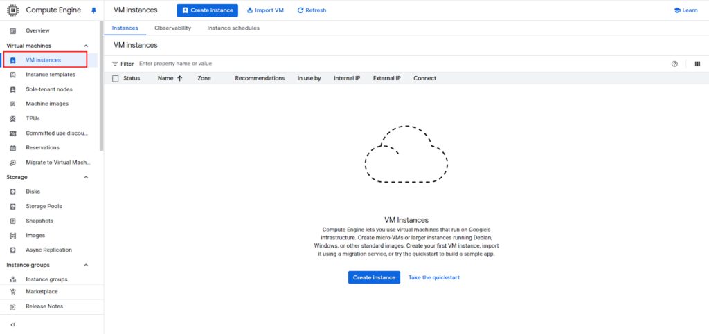Click the graduation cap Learn icon

click(677, 10)
